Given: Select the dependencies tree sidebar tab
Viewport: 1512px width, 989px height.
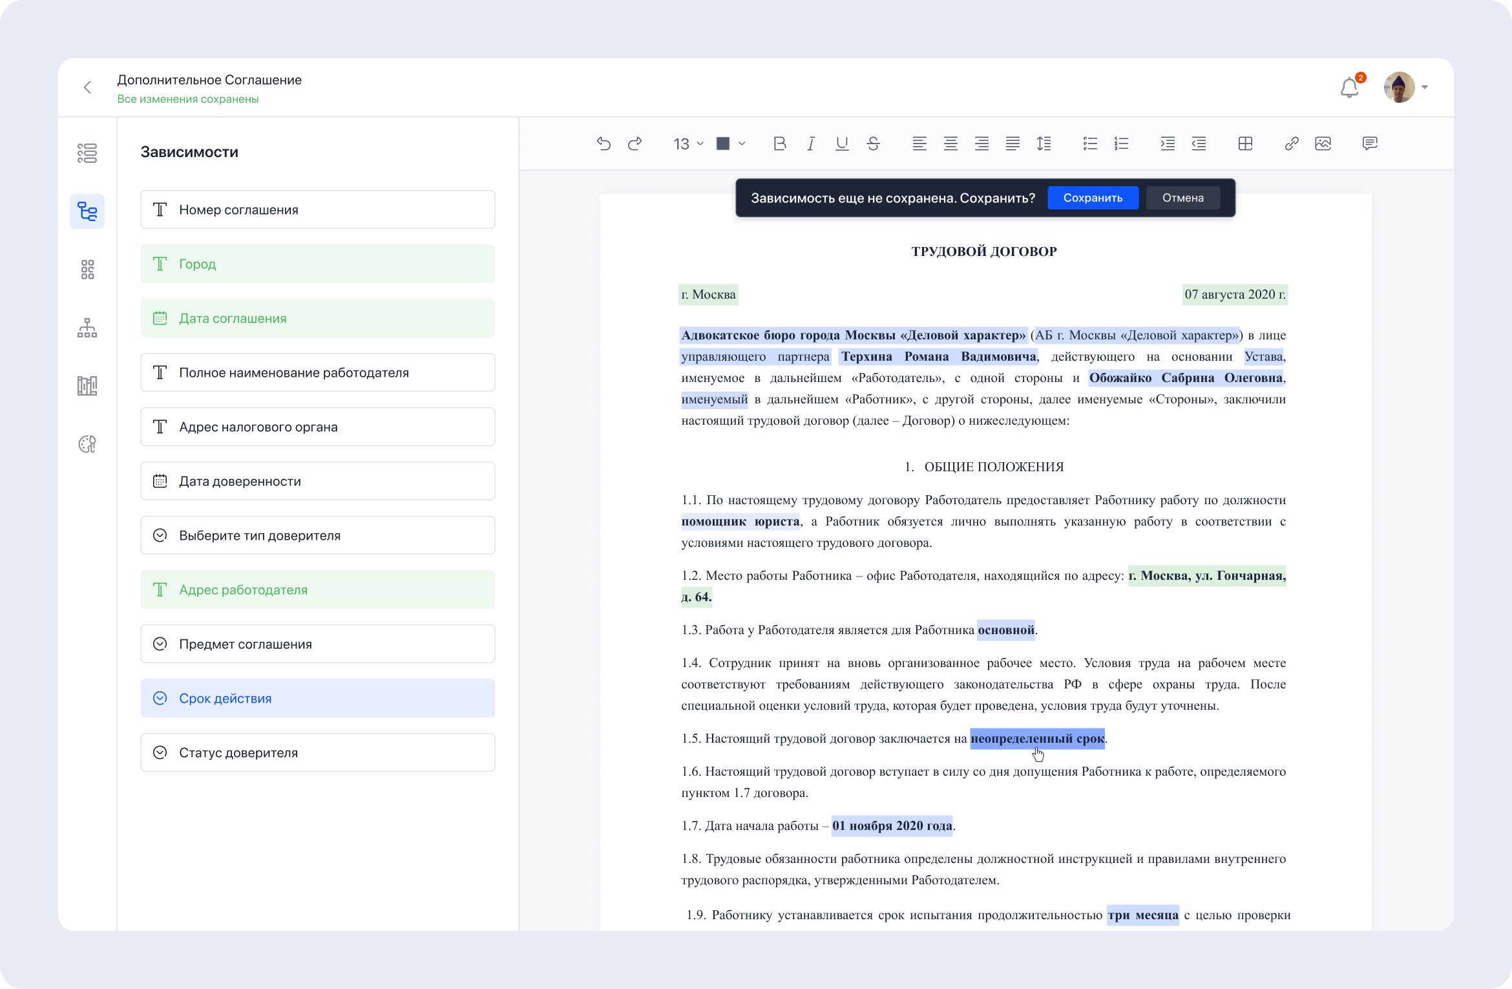Looking at the screenshot, I should point(87,211).
